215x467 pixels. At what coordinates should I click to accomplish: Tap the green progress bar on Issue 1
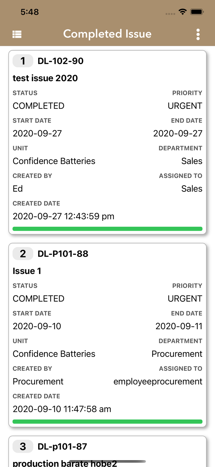(107, 422)
